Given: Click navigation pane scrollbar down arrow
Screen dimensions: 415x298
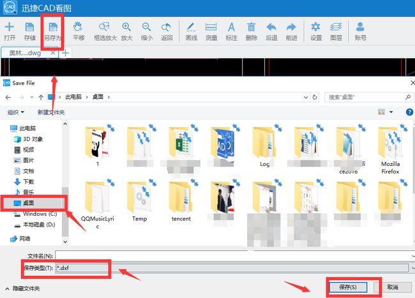Looking at the screenshot, I should click(65, 242).
